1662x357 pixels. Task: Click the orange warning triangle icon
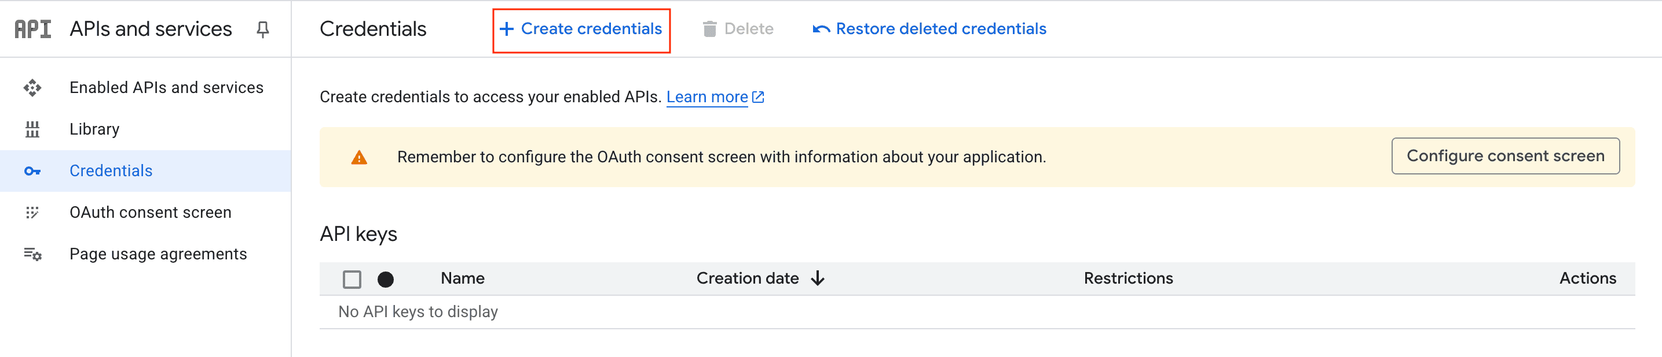360,158
